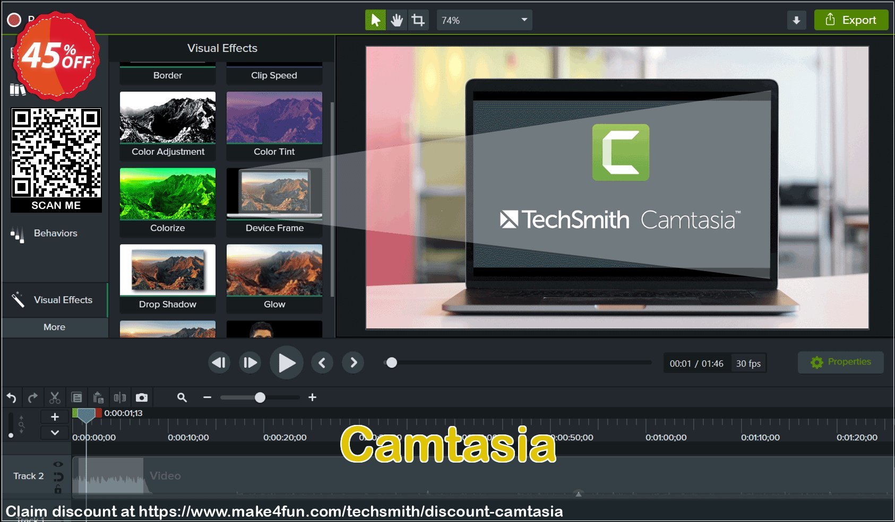Expand the More tools section
Viewport: 895px width, 522px height.
click(55, 327)
